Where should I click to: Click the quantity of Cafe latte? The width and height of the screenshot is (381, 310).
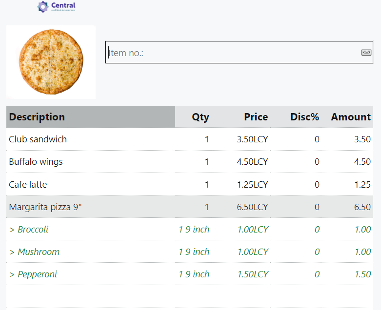207,185
